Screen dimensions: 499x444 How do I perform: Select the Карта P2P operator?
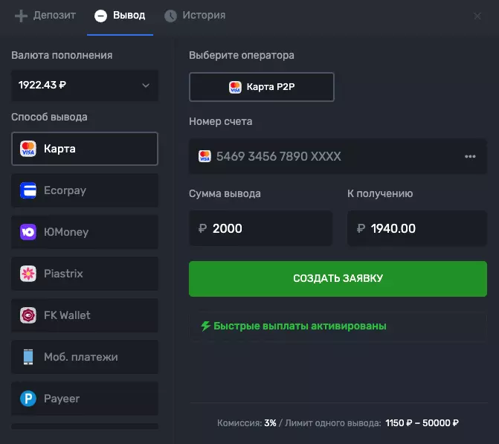pyautogui.click(x=262, y=87)
